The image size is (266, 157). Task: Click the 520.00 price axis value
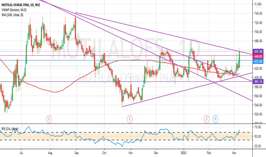click(x=258, y=114)
